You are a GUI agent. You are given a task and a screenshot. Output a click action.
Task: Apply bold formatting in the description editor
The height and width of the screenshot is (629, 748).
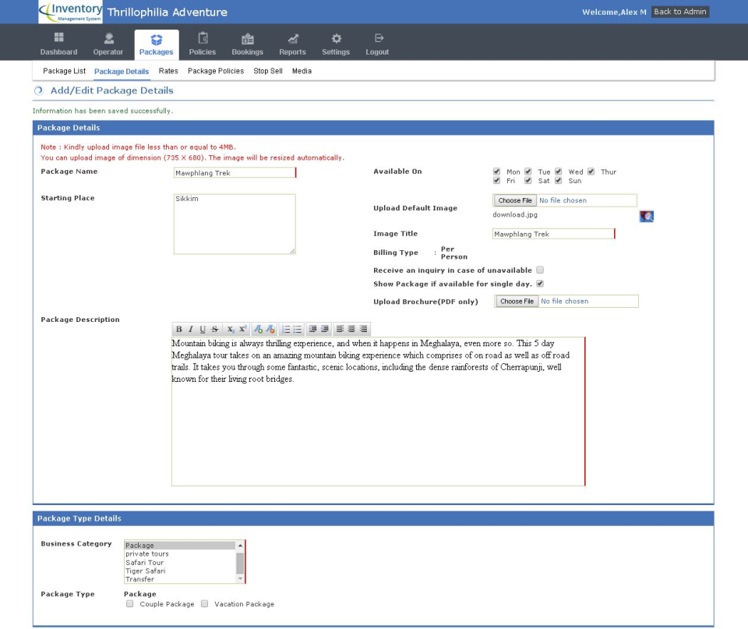click(178, 328)
